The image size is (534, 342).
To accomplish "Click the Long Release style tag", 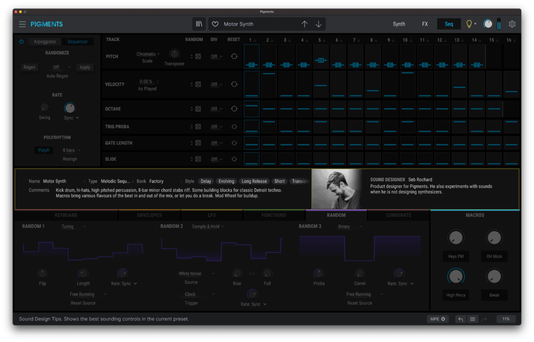I will coord(254,181).
